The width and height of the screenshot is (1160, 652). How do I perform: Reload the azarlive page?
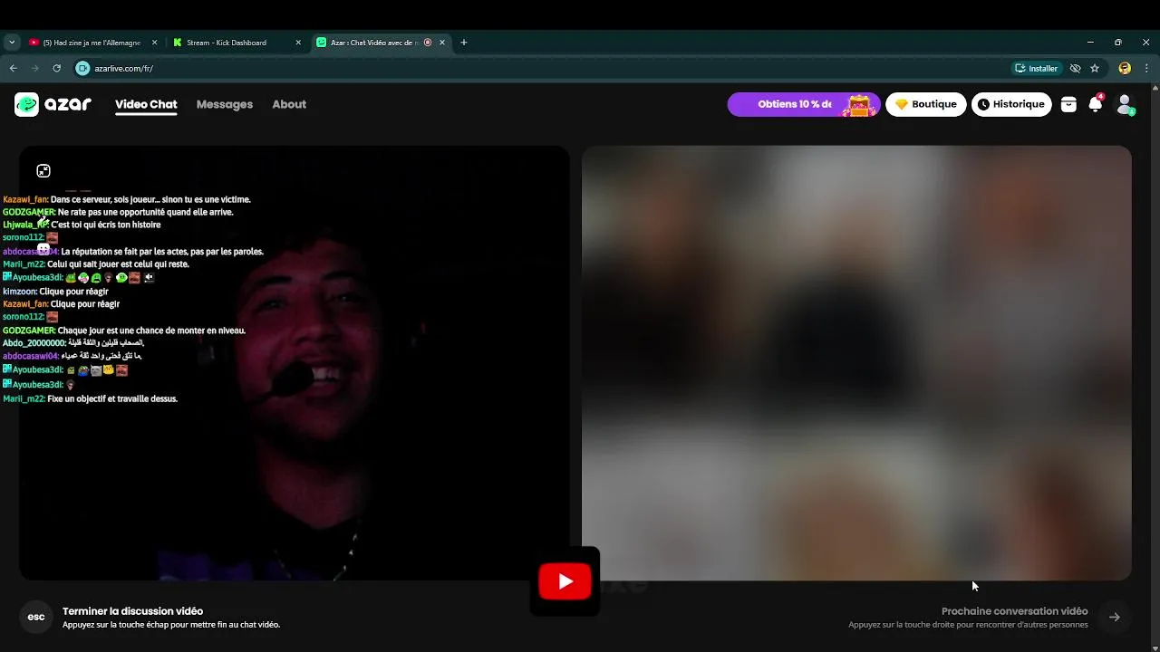coord(57,68)
